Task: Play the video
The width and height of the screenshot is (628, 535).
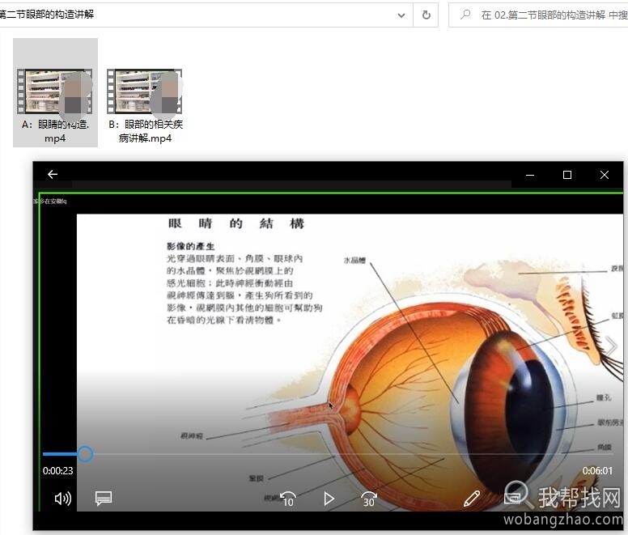Action: pyautogui.click(x=329, y=499)
